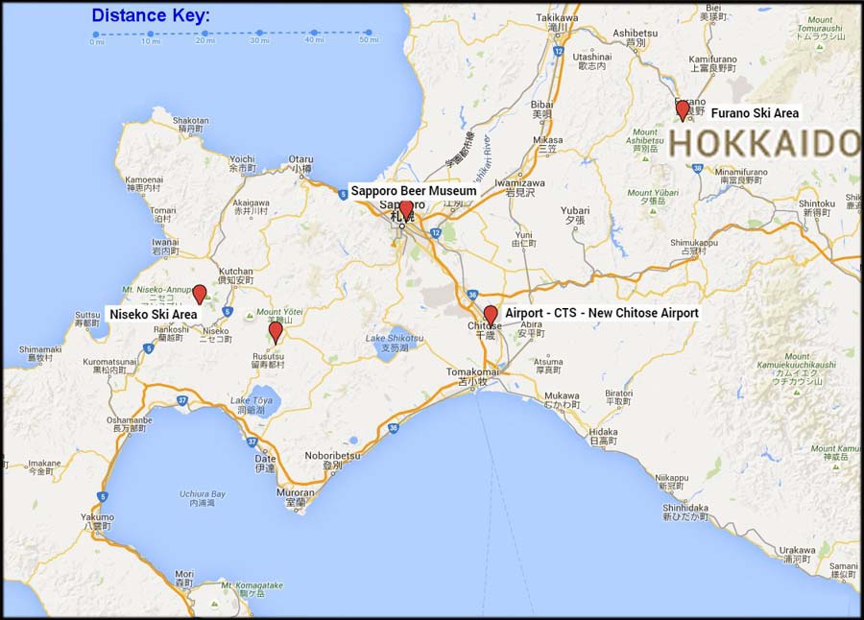Image resolution: width=864 pixels, height=620 pixels.
Task: Click the Akaigawa village label
Action: (x=251, y=206)
